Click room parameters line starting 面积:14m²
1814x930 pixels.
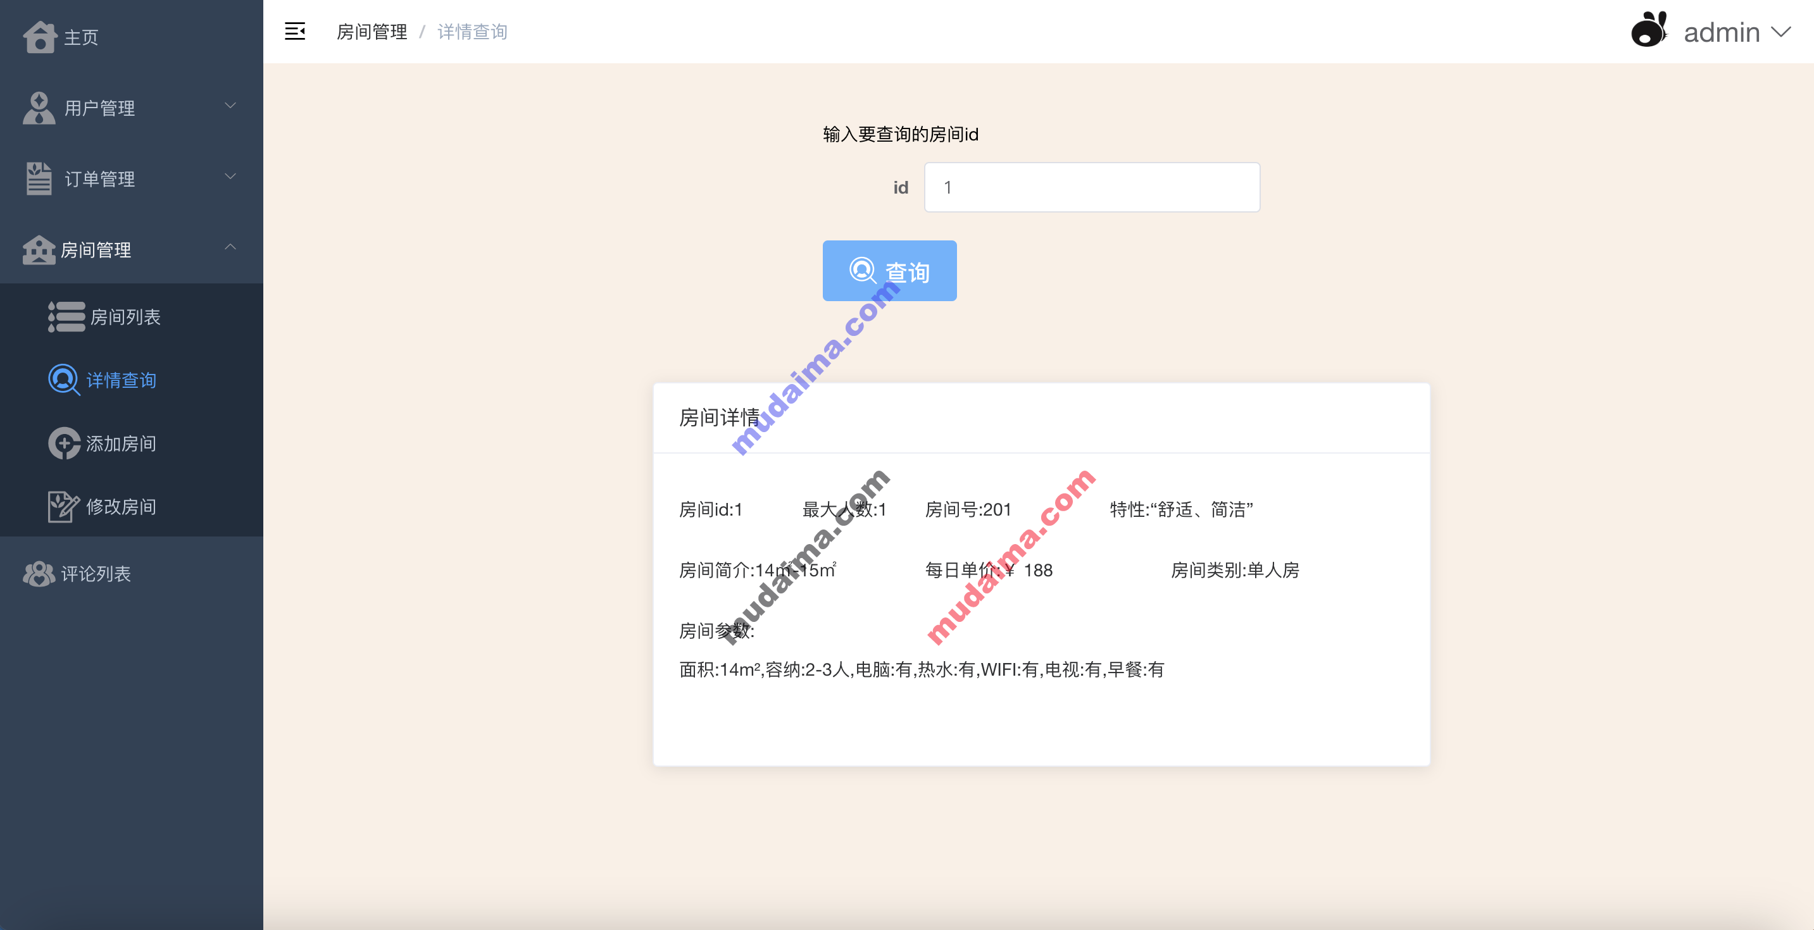[922, 669]
